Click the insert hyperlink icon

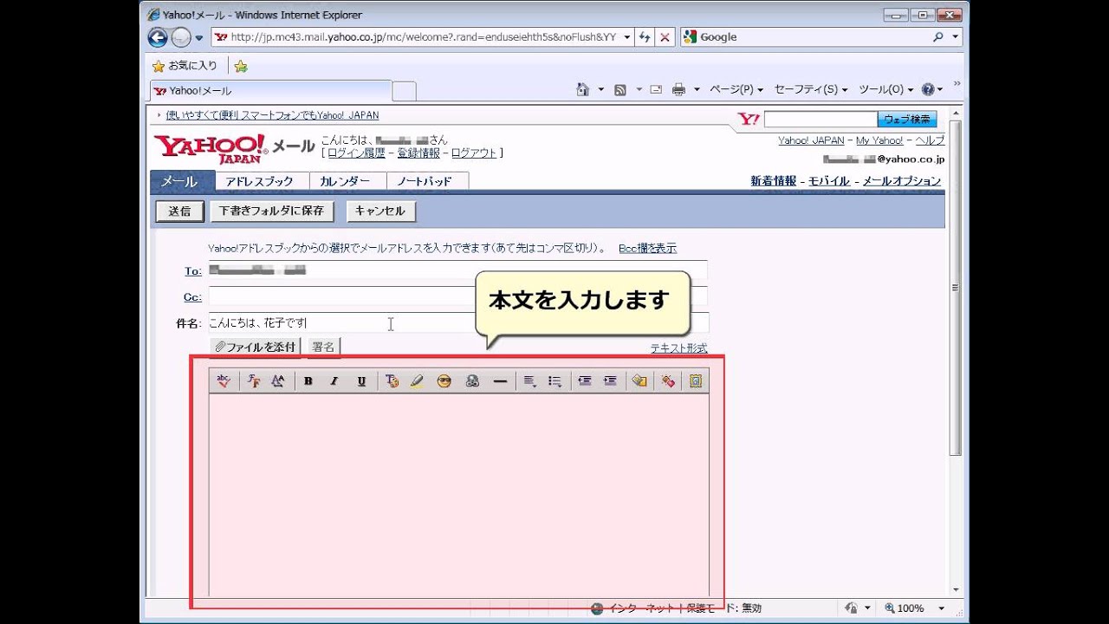click(472, 380)
